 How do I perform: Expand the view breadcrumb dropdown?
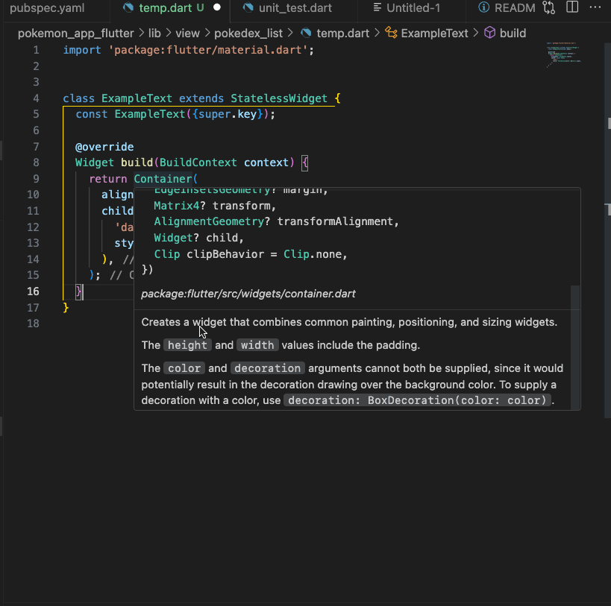pos(187,33)
